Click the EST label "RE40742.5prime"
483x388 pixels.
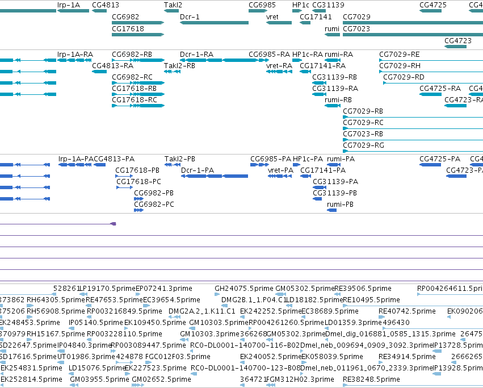click(x=407, y=311)
